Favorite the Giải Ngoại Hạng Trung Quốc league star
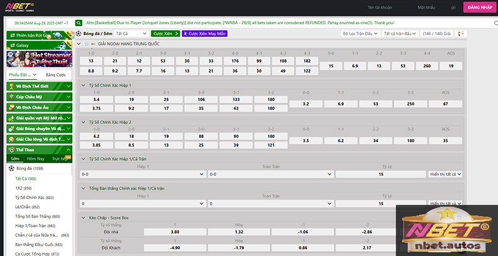The image size is (498, 256). pos(86,44)
